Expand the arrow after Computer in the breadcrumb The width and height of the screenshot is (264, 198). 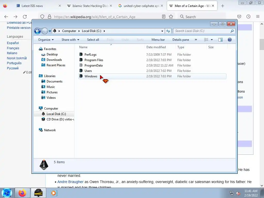click(x=79, y=31)
